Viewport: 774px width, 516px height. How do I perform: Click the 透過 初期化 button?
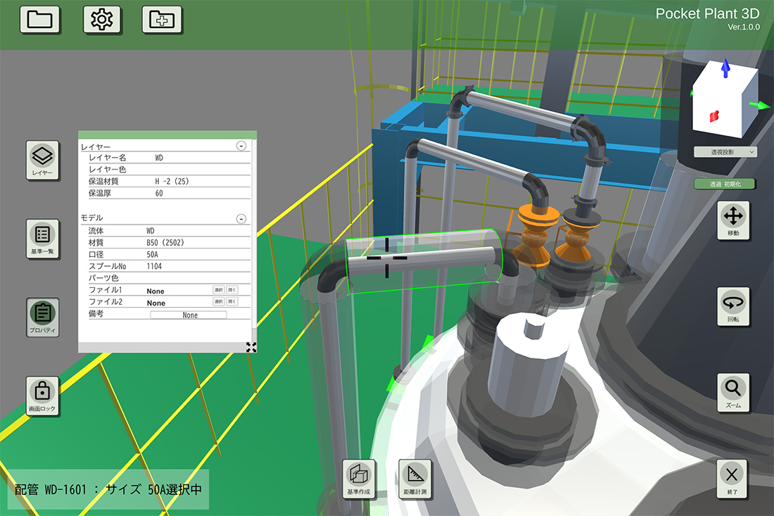(x=725, y=184)
